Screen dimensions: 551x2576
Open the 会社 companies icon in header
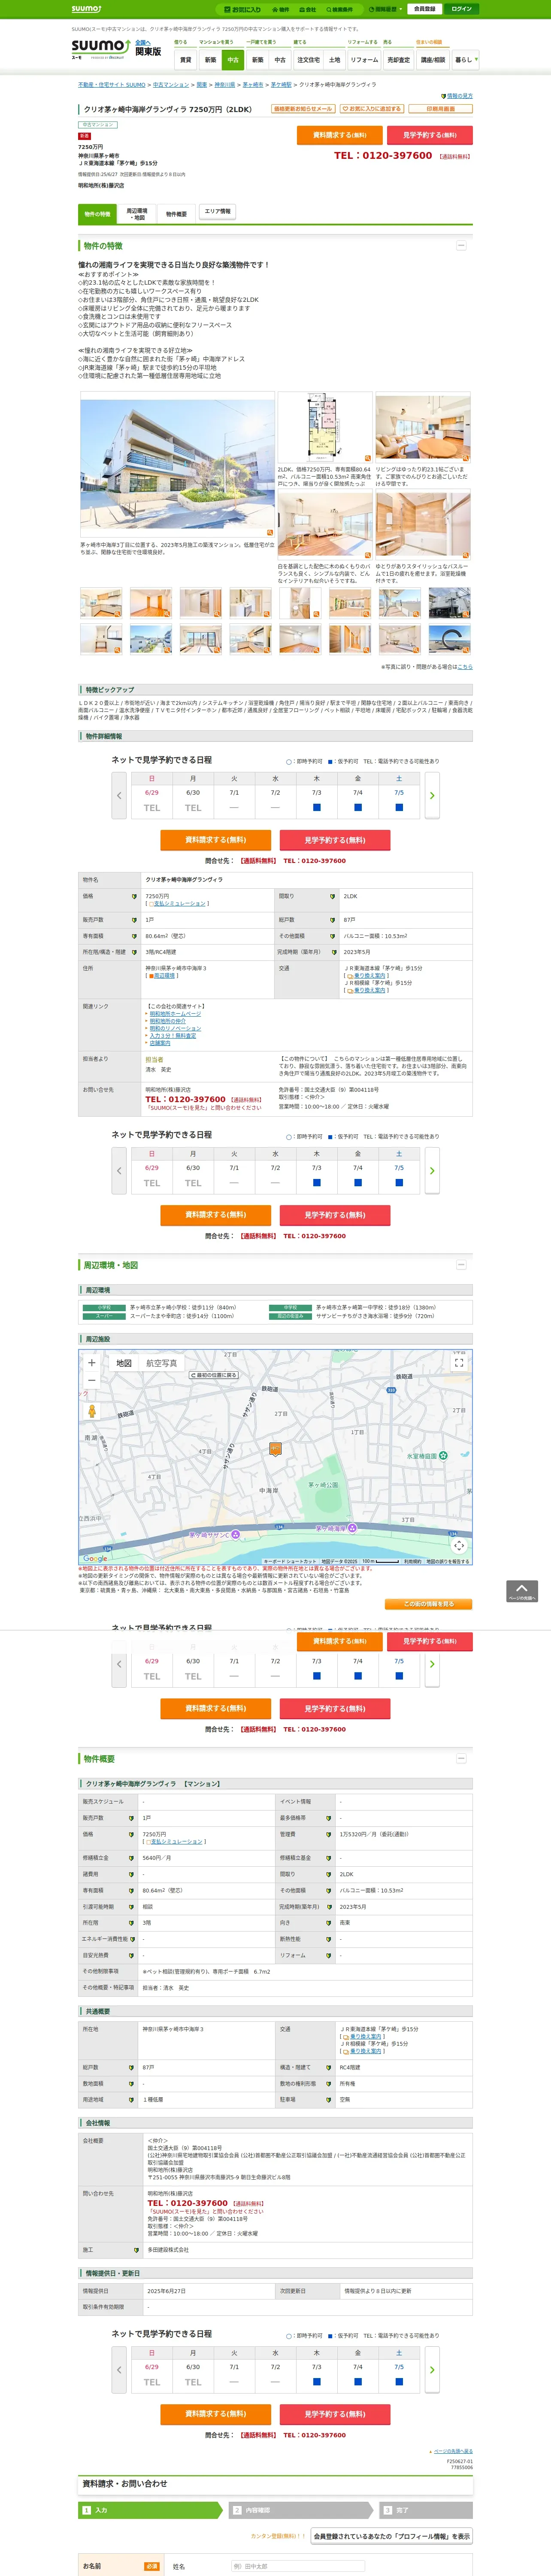tap(308, 9)
